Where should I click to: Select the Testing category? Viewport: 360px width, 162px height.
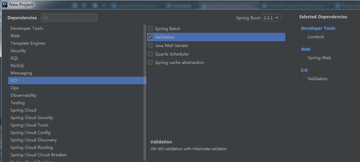tap(76, 103)
